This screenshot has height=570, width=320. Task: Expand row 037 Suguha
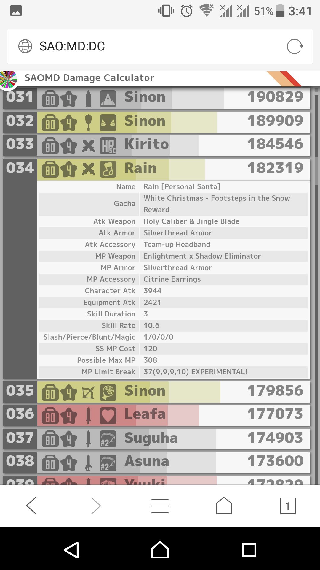[x=156, y=439]
